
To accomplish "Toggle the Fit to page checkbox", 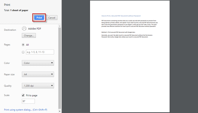I will (x=23, y=95).
